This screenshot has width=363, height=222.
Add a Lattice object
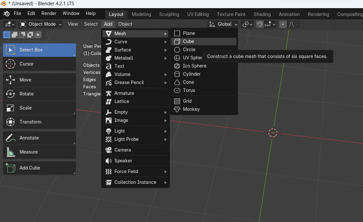coord(135,101)
